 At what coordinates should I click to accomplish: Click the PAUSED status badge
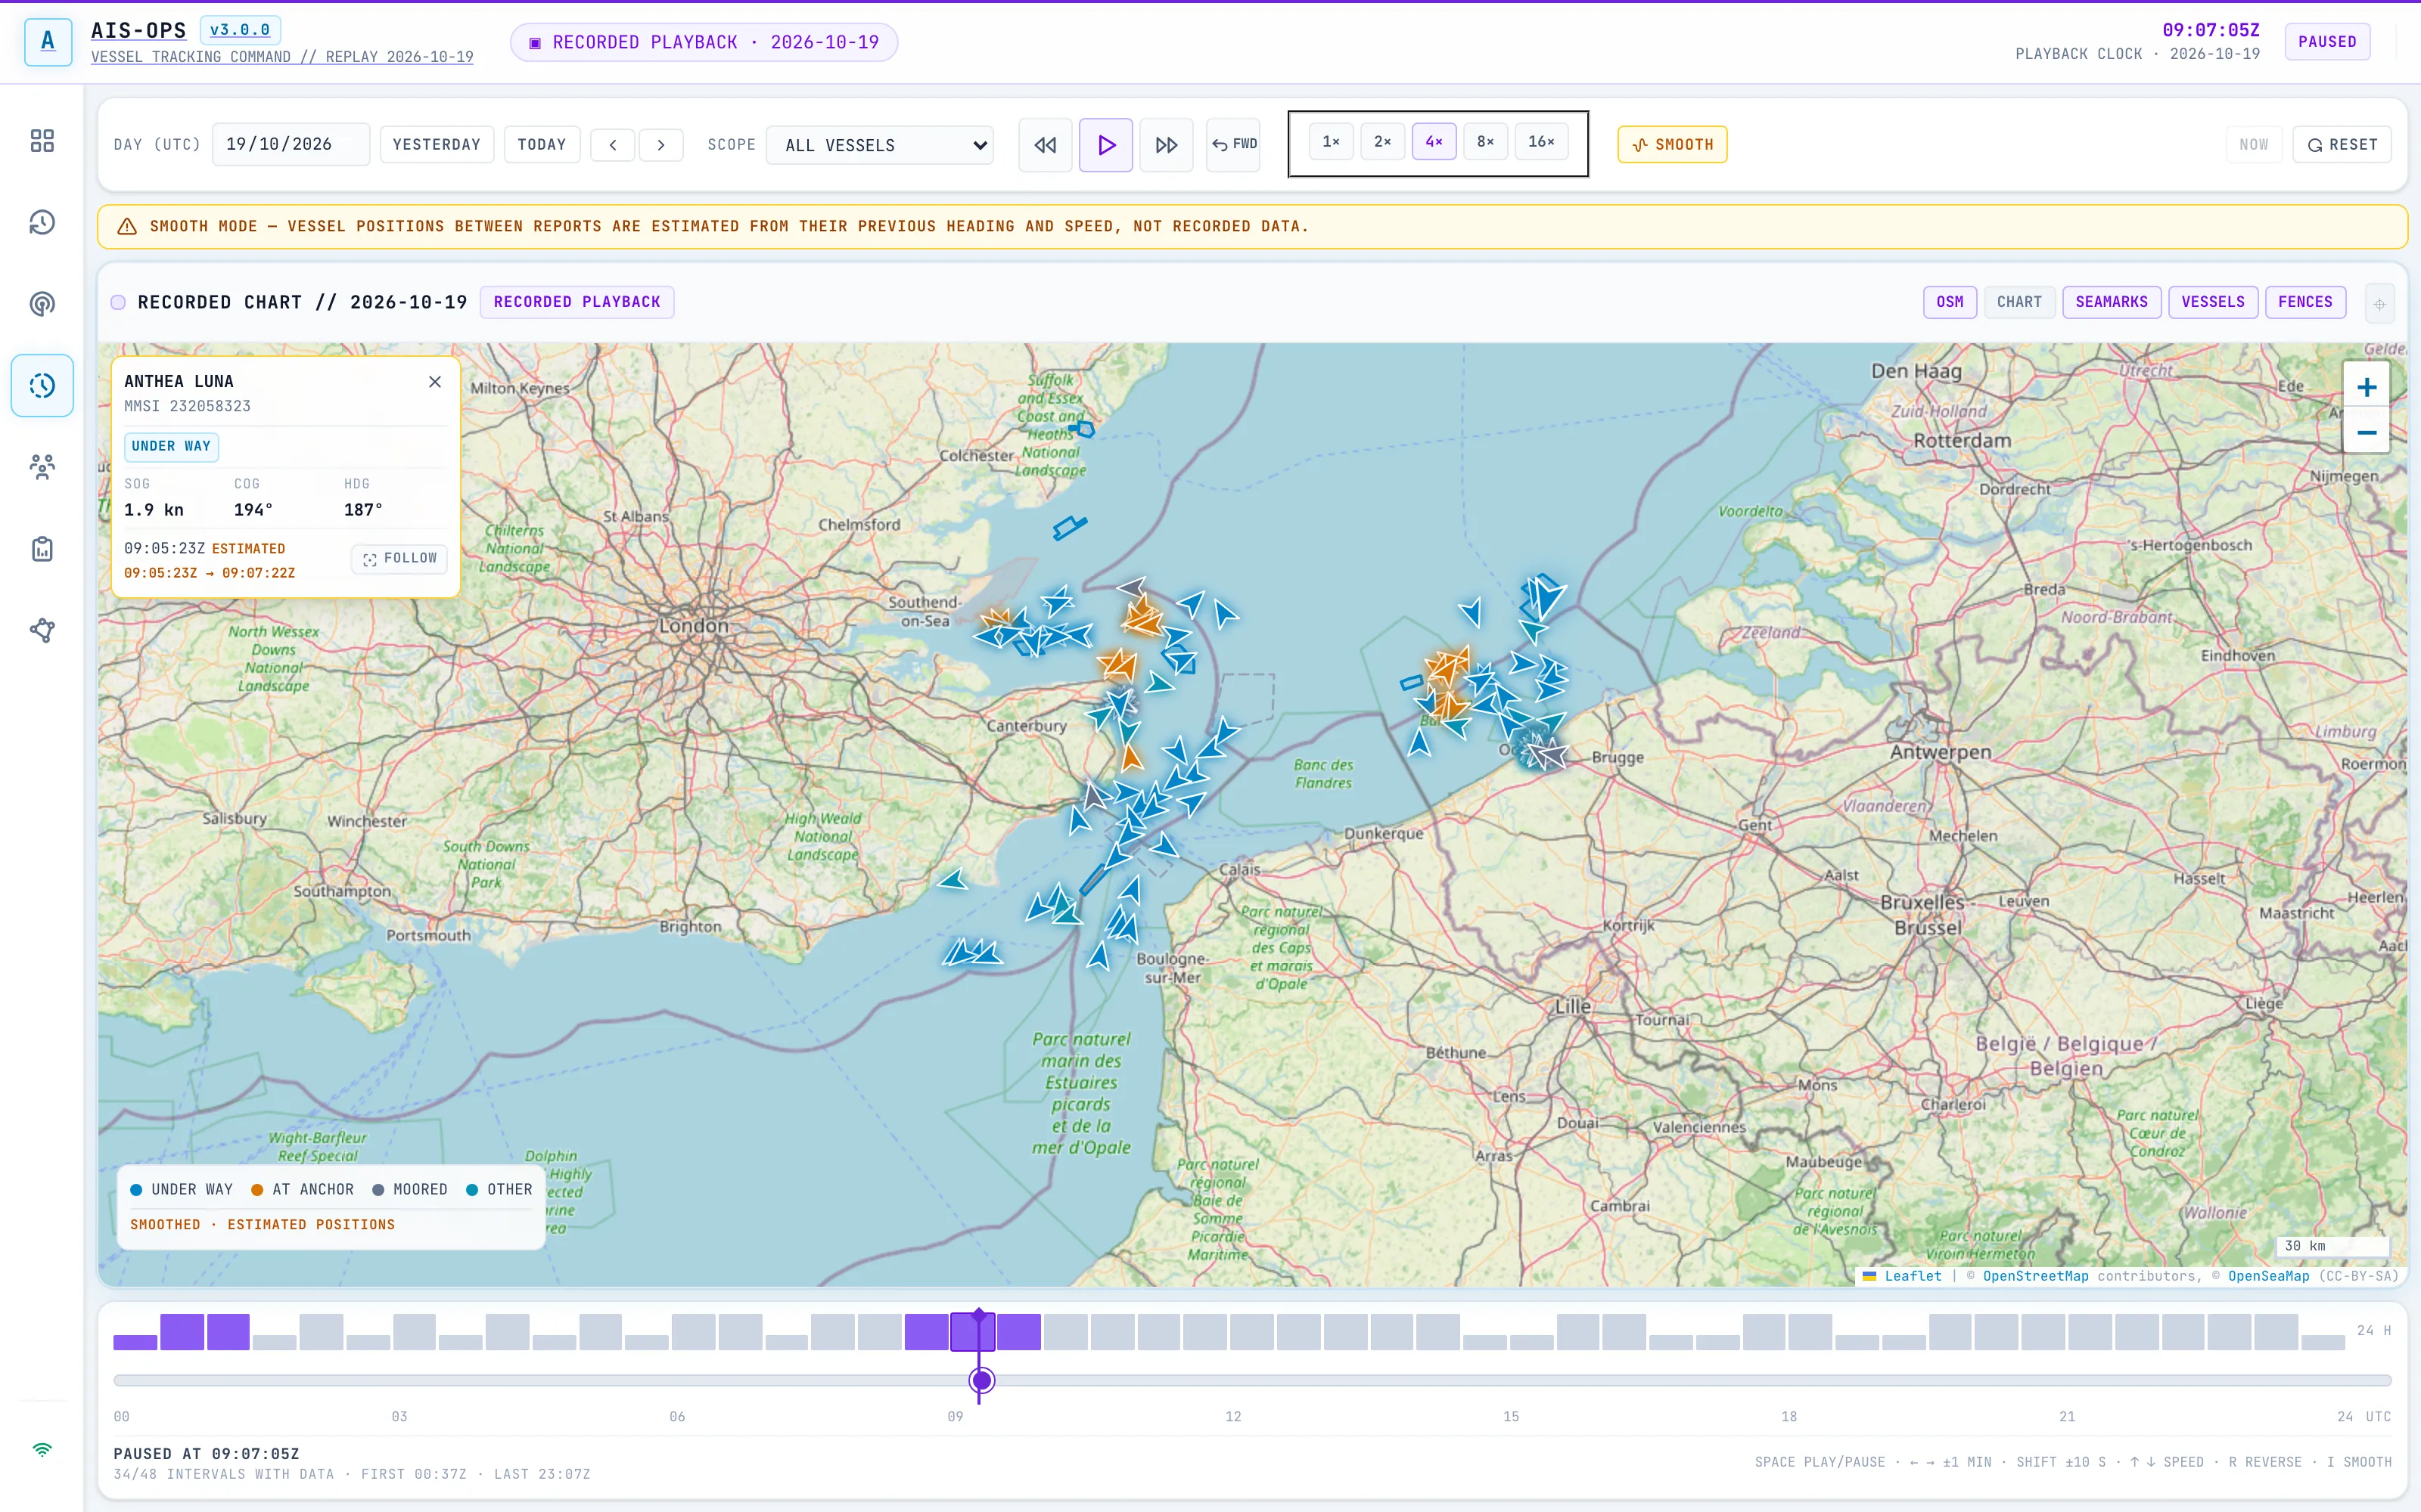point(2327,42)
